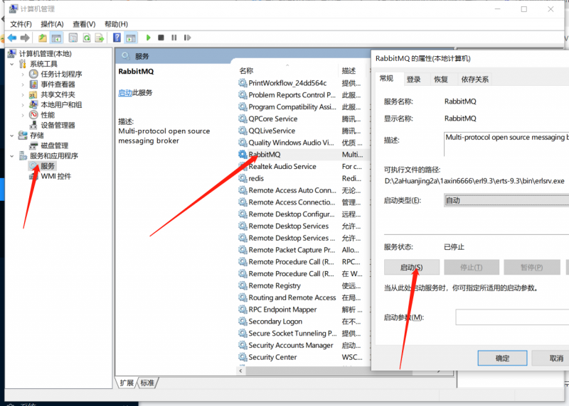This screenshot has height=406, width=569.
Task: Go up one level with folder icon
Action: [43, 38]
